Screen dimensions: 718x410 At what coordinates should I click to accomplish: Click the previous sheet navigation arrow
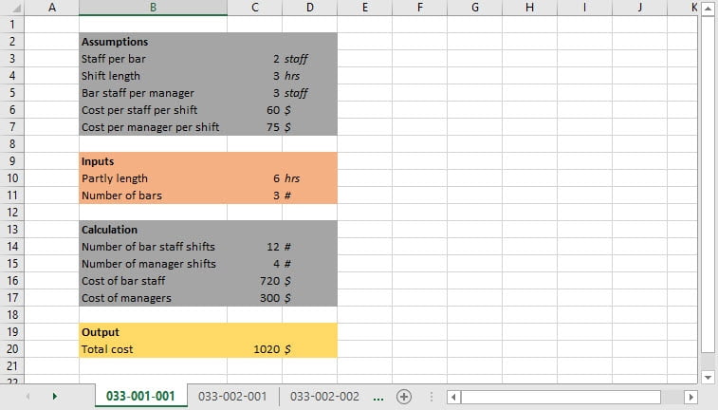28,397
